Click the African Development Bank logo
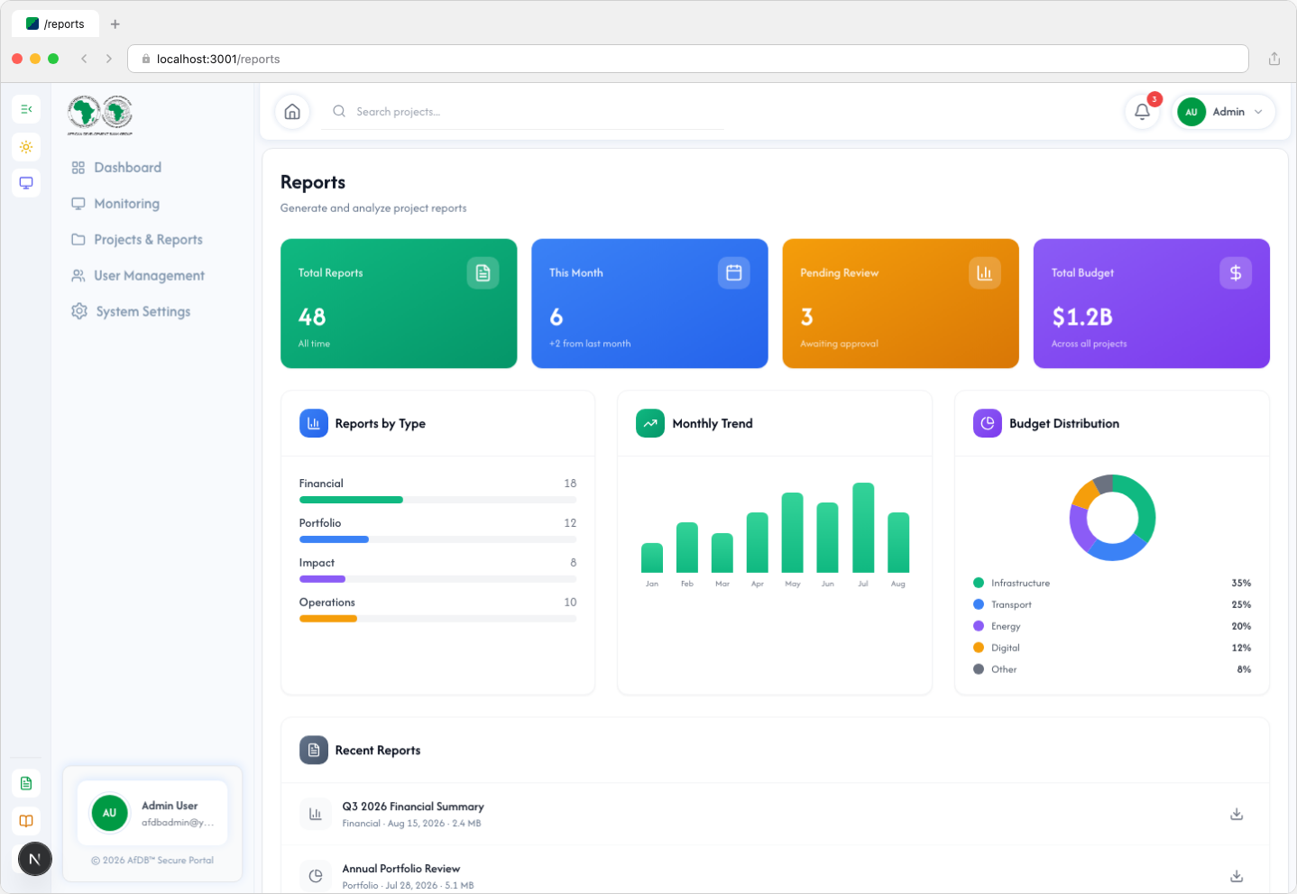Viewport: 1297px width, 894px height. tap(100, 115)
